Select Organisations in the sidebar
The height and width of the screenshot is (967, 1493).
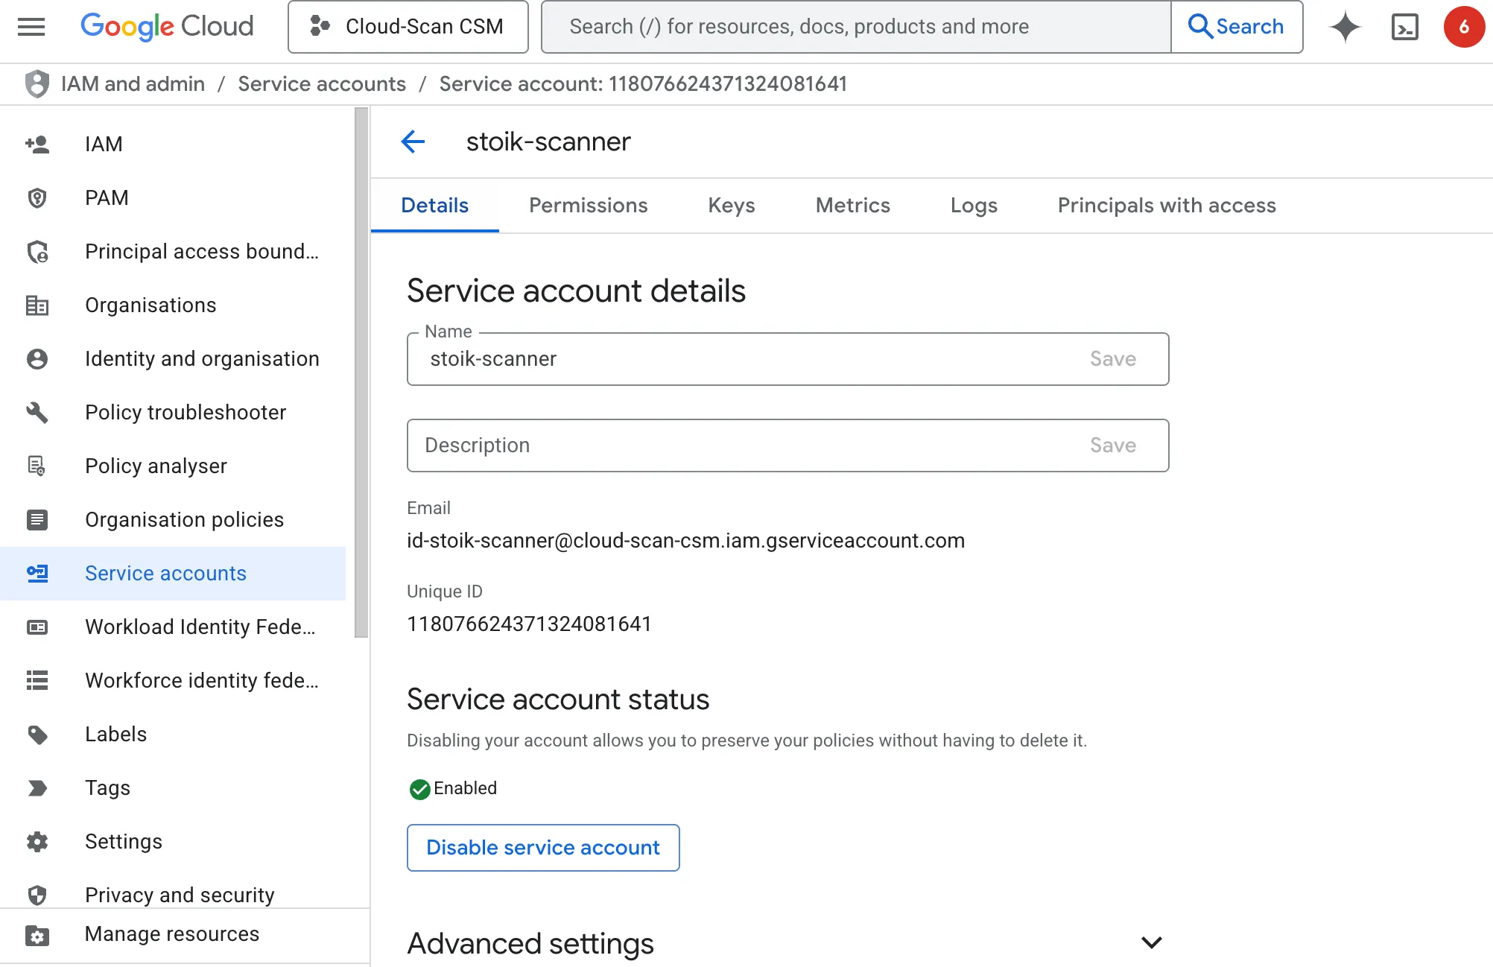coord(173,305)
